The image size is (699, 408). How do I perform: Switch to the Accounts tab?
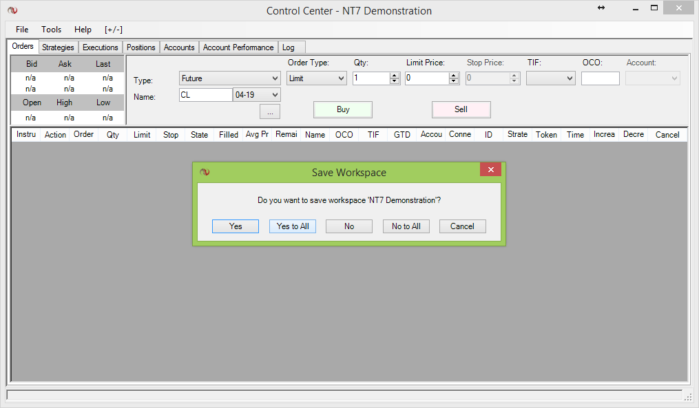(x=179, y=47)
